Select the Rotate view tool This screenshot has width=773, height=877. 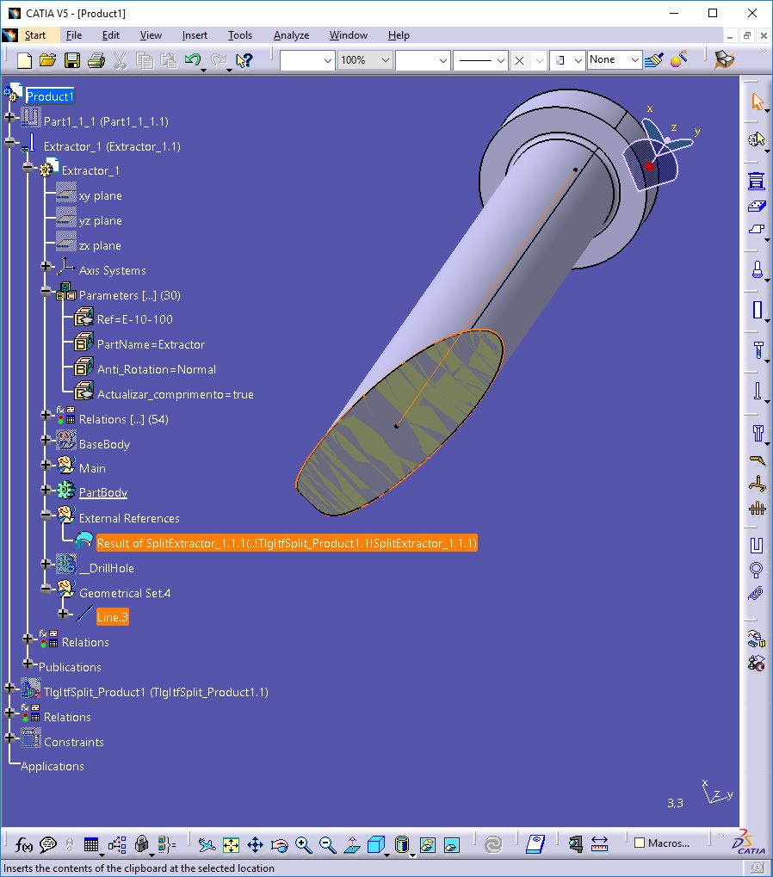tap(279, 844)
